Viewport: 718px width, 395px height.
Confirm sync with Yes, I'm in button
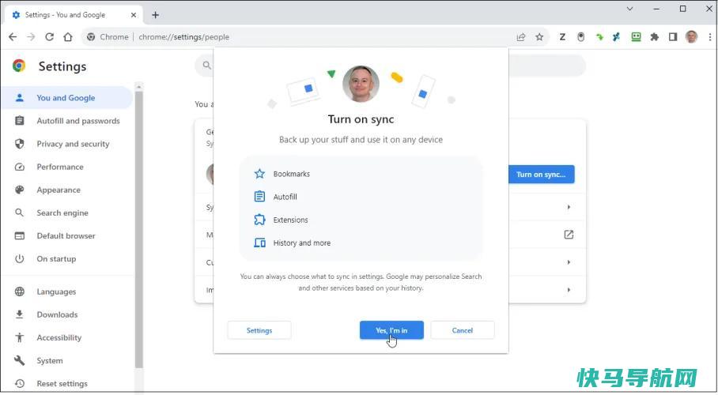(391, 330)
